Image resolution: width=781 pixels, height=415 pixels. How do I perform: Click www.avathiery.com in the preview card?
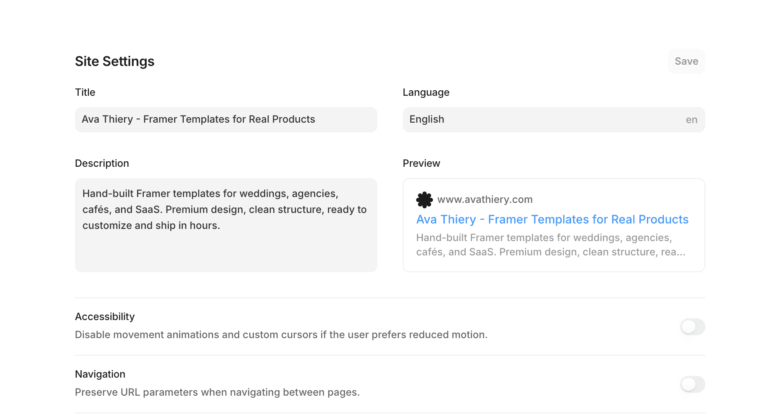click(485, 200)
